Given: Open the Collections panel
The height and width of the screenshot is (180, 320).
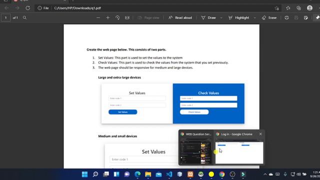Looking at the screenshot, I should coord(299,8).
